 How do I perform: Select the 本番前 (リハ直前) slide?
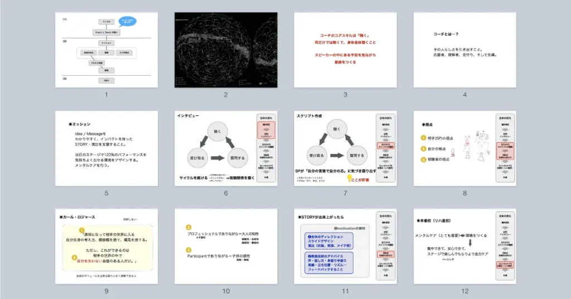pos(464,247)
